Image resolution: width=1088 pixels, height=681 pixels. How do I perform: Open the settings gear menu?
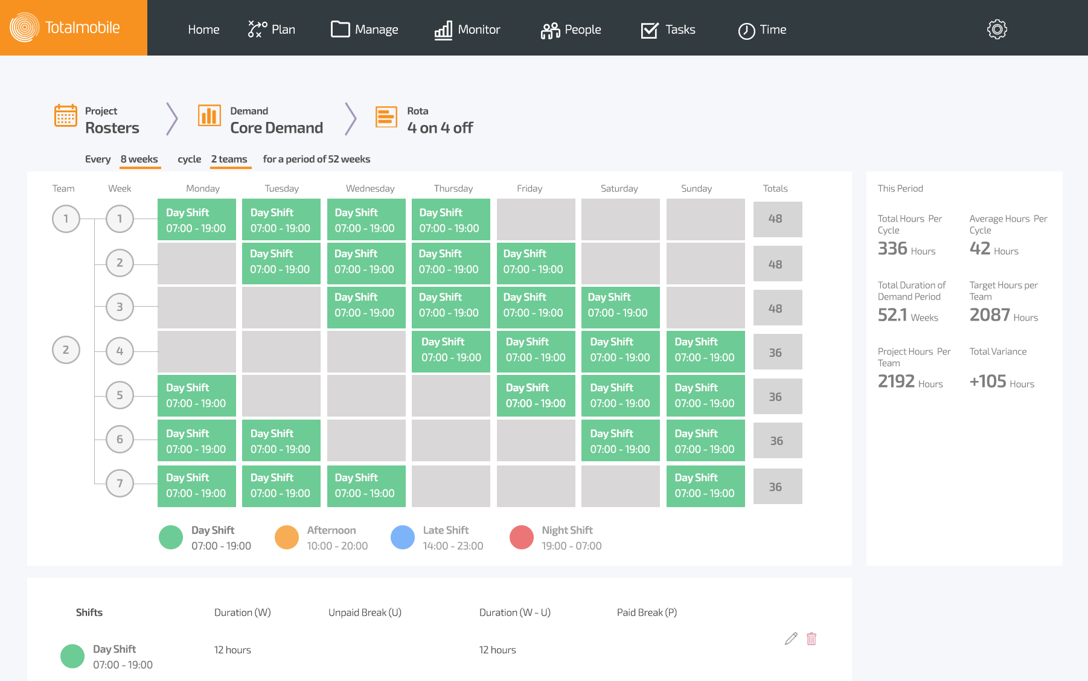click(997, 28)
